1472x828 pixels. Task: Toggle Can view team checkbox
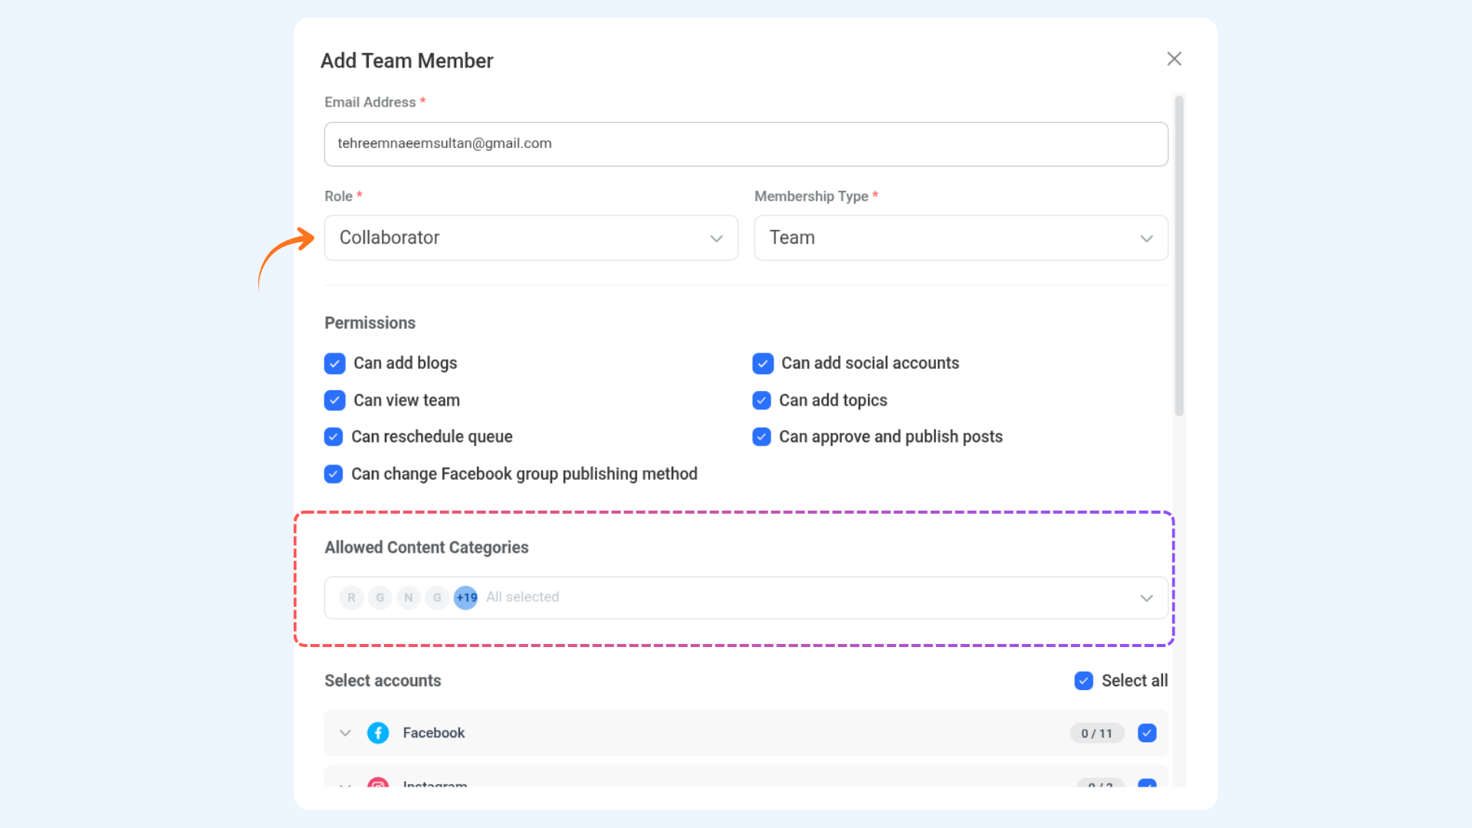click(335, 400)
